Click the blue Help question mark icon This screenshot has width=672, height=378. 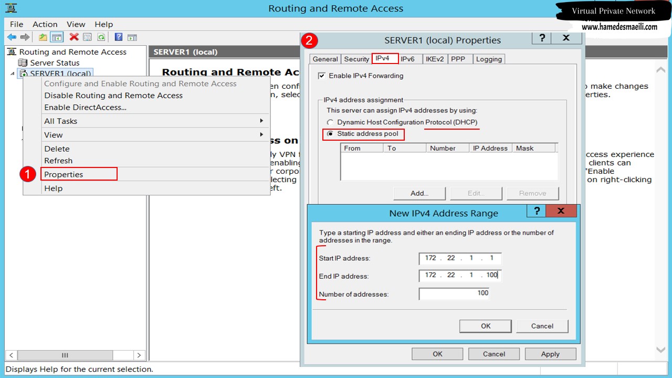[119, 37]
